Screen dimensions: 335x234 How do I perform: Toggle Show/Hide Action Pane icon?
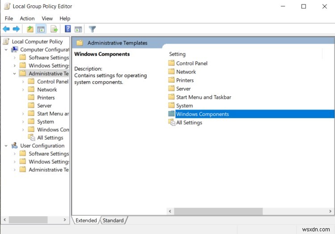[78, 29]
